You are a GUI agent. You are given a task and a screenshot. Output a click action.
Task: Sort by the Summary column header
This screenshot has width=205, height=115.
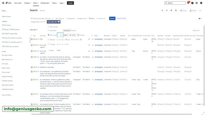point(43,35)
